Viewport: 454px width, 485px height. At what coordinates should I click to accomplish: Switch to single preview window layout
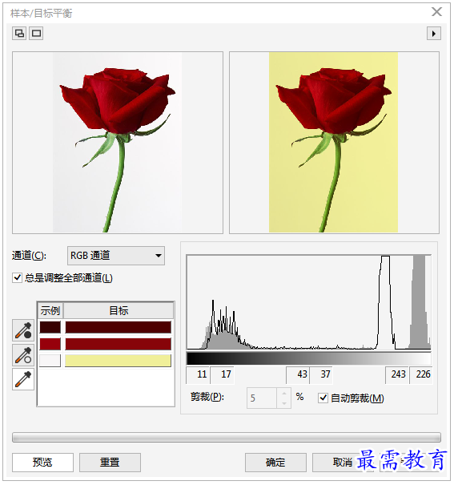coord(37,34)
